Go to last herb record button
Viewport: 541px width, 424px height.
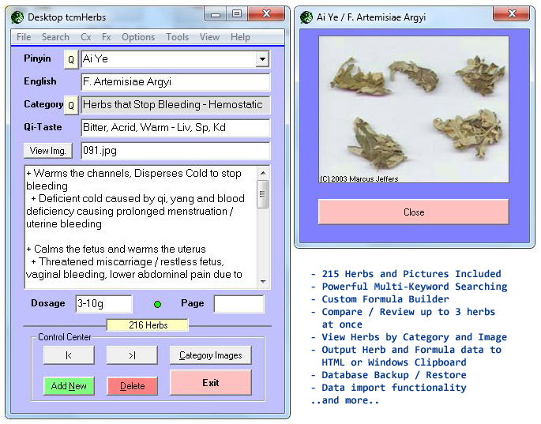(132, 355)
